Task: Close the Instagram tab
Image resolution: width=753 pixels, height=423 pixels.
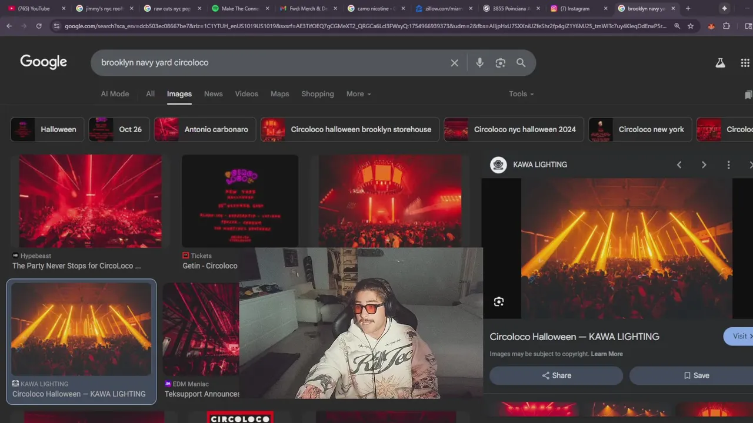Action: click(605, 9)
